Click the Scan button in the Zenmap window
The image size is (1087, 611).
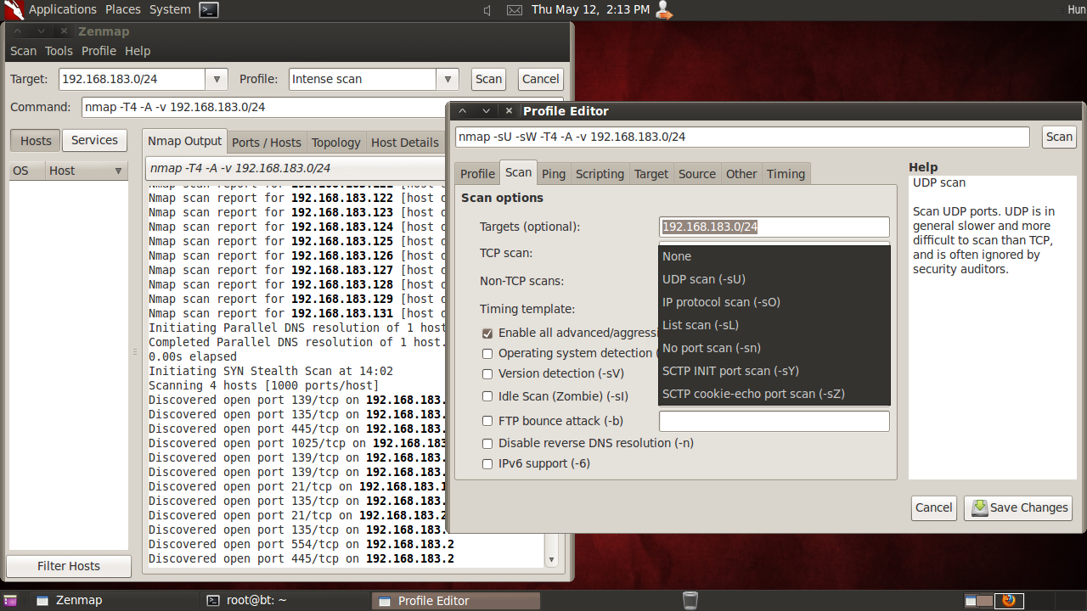pyautogui.click(x=488, y=79)
